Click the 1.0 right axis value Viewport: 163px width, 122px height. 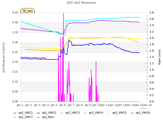coord(152,70)
